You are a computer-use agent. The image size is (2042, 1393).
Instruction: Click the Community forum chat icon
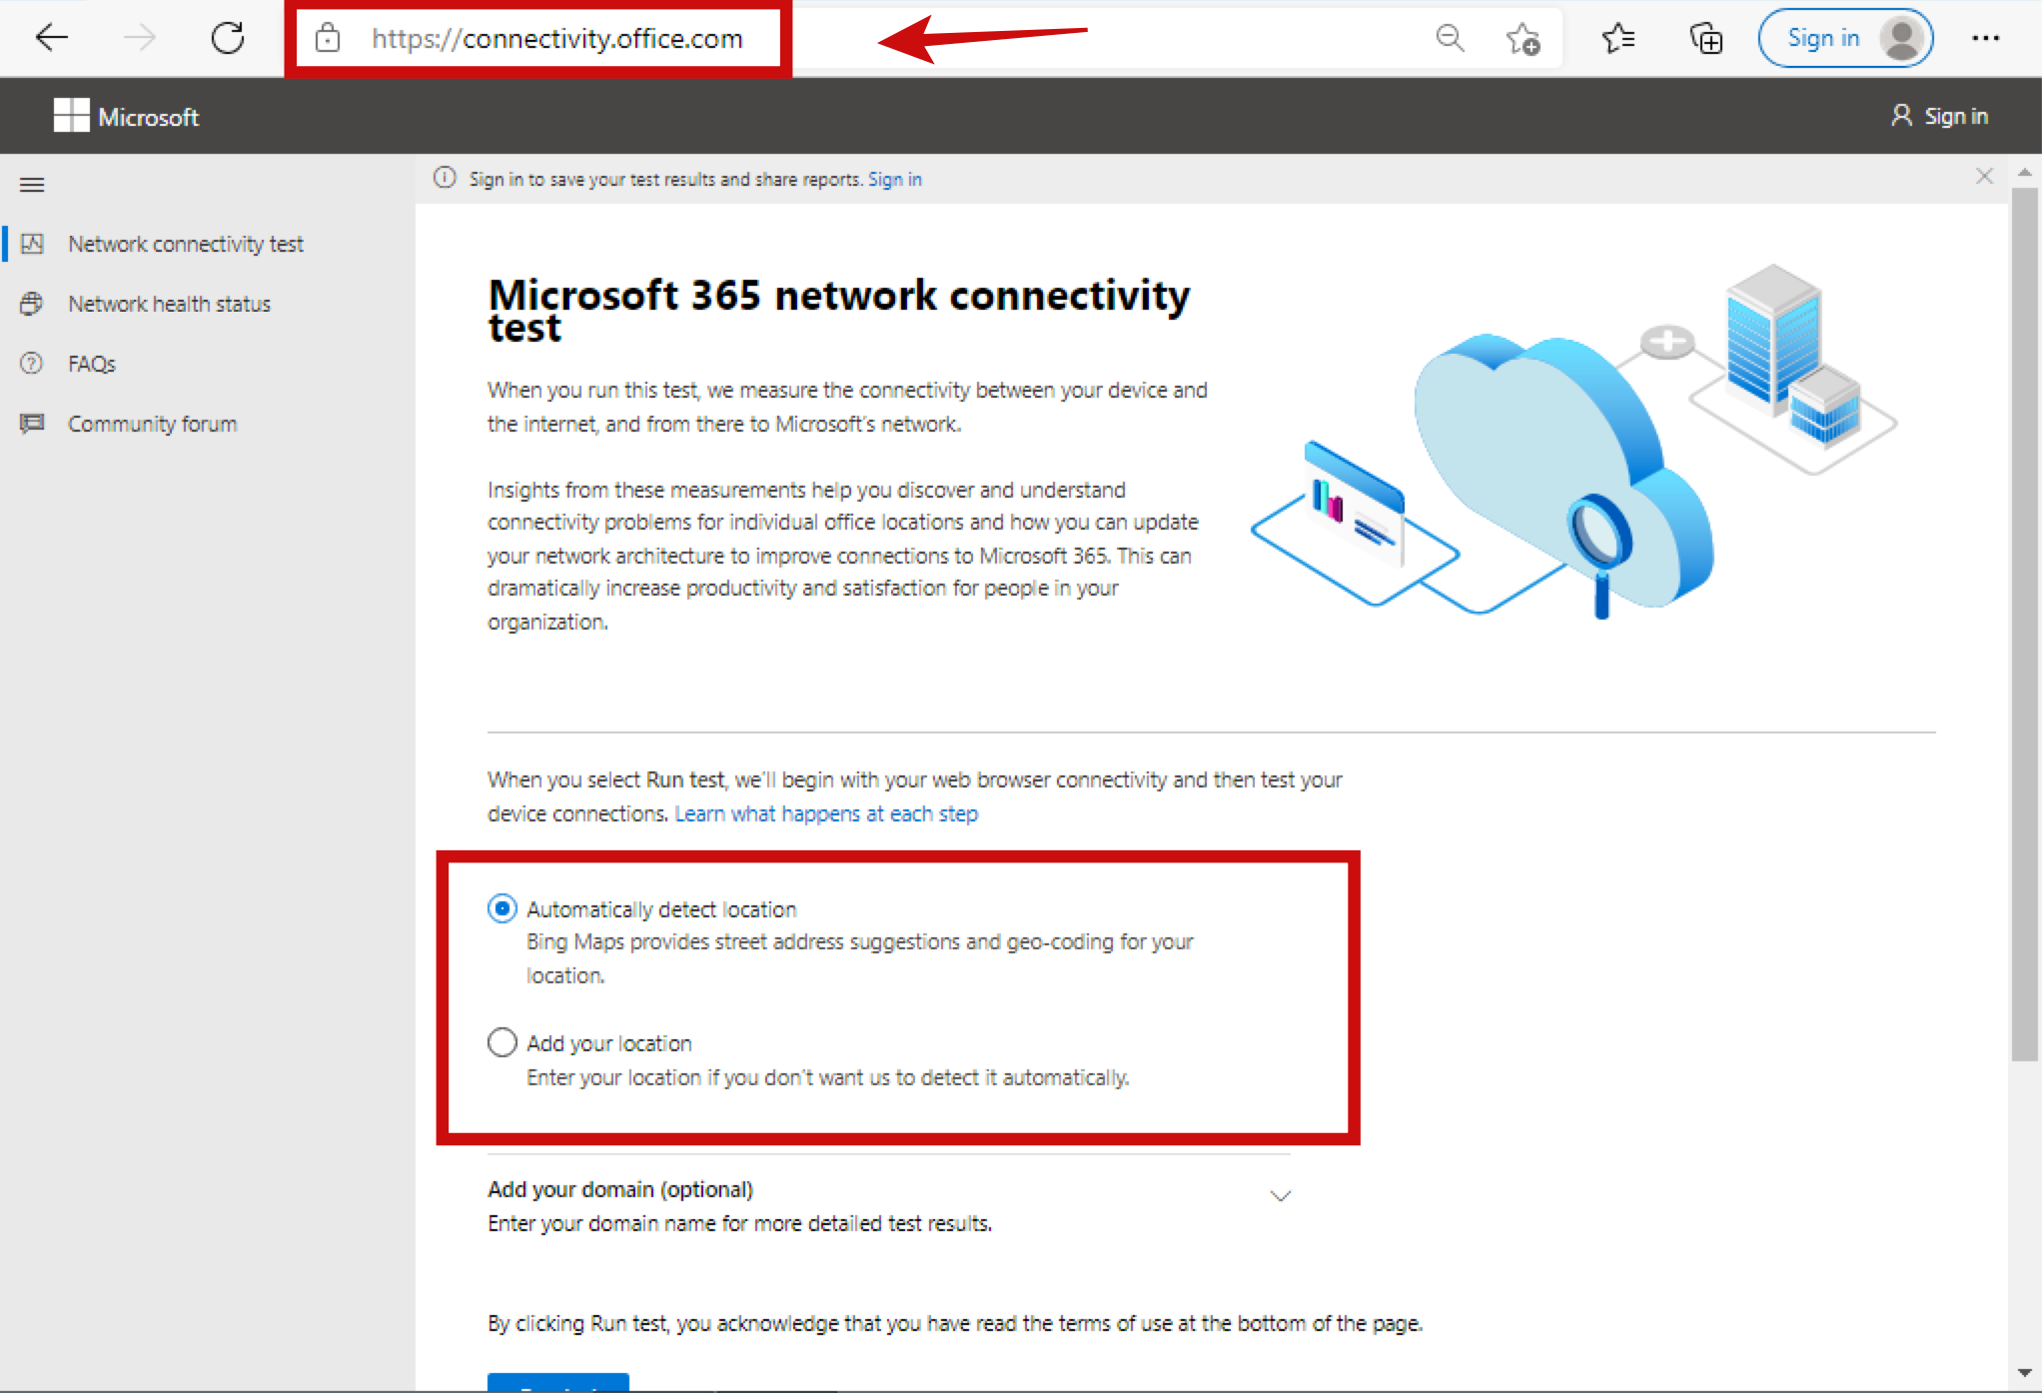click(32, 424)
